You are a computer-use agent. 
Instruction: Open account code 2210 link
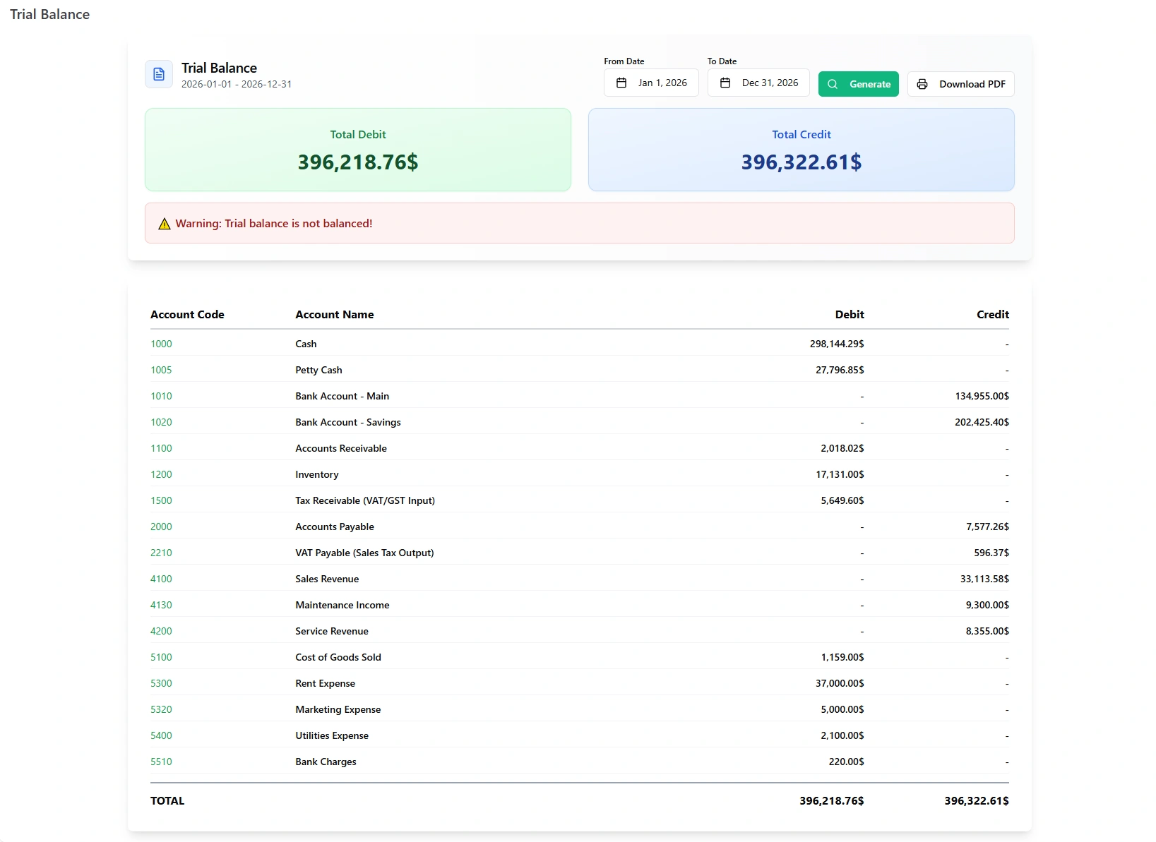point(161,553)
